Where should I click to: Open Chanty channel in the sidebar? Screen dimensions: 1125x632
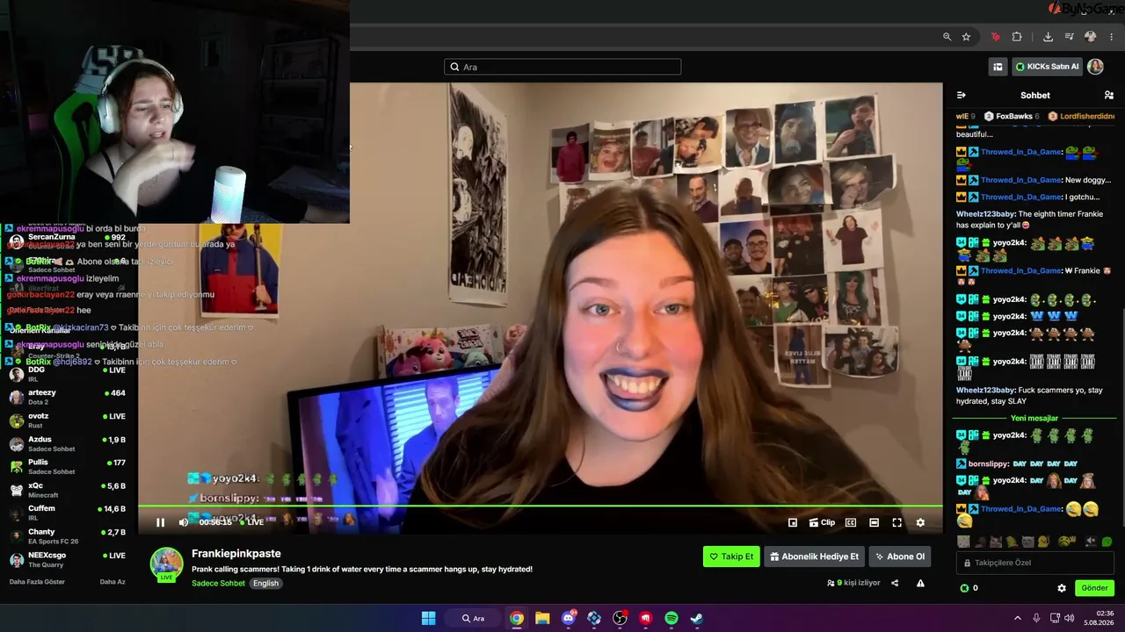(x=66, y=535)
